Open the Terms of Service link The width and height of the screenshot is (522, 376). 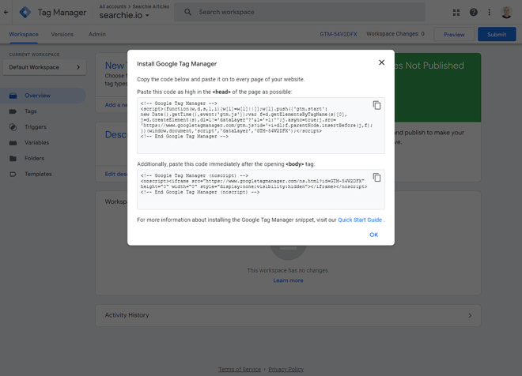(240, 370)
